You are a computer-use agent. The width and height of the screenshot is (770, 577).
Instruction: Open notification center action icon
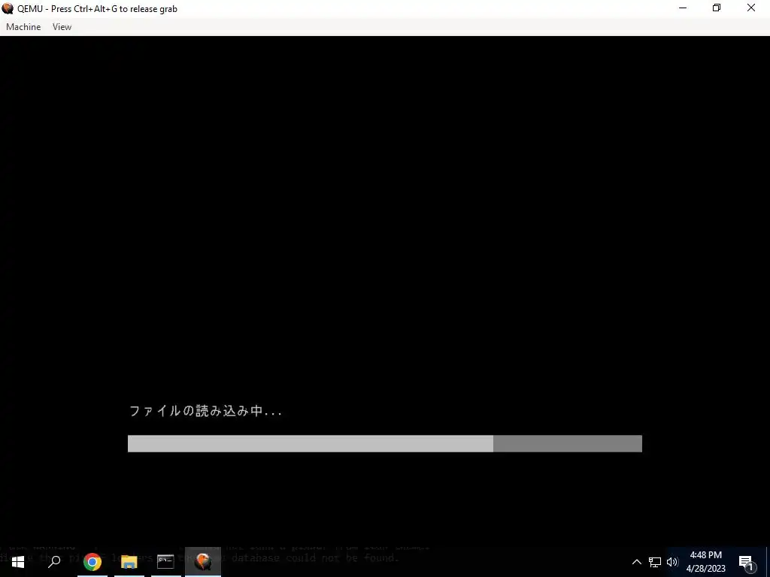pos(747,562)
